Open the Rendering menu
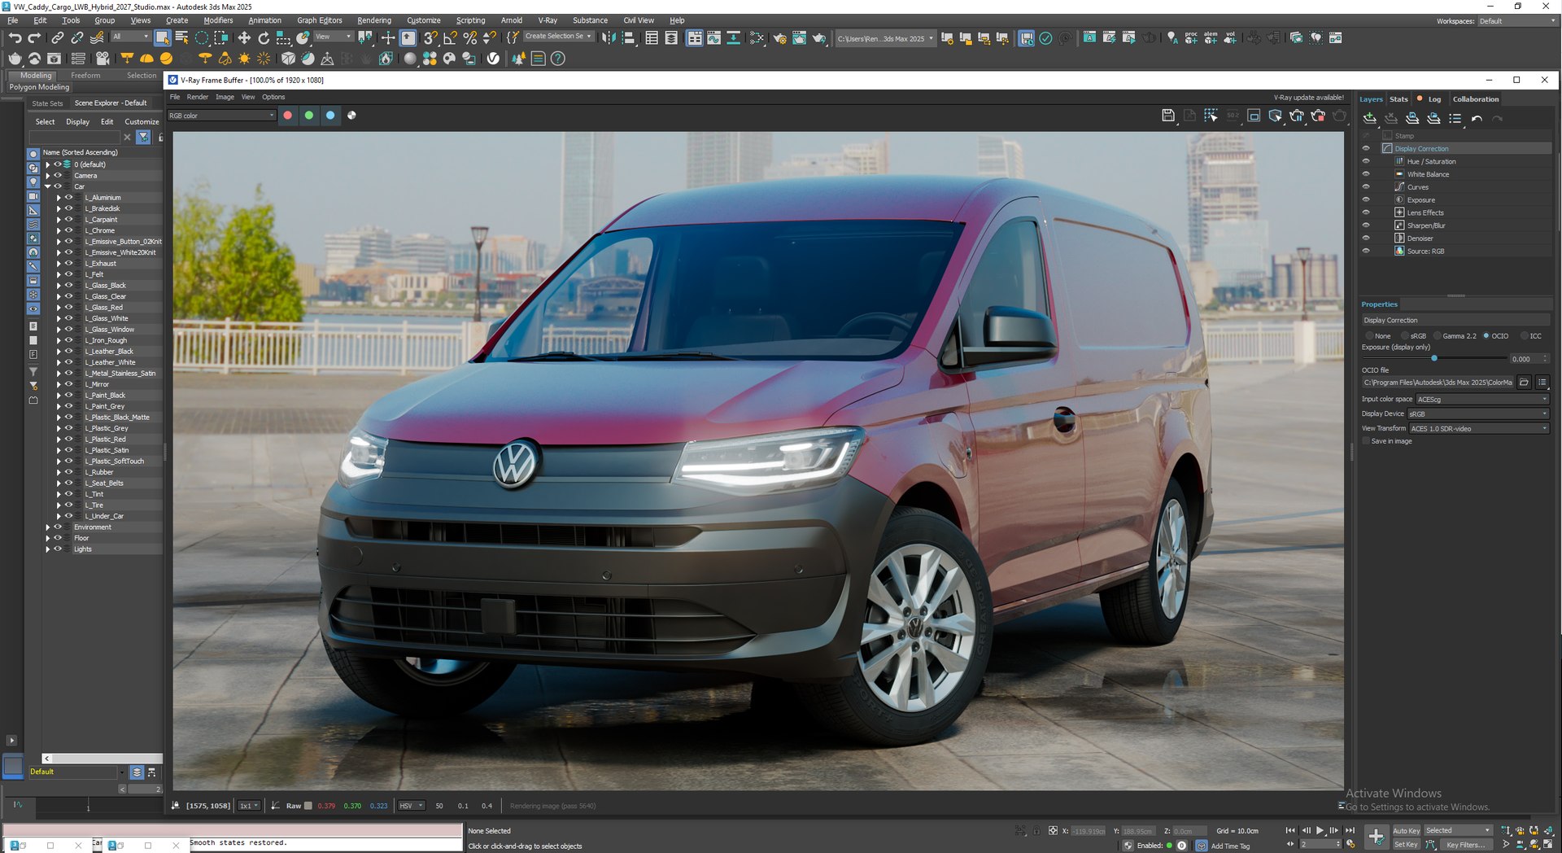Image resolution: width=1562 pixels, height=853 pixels. coord(374,20)
